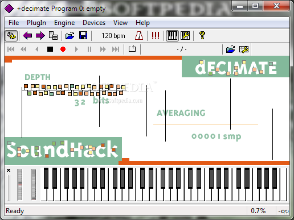
Task: Click the 120 bpm tempo field
Action: (113, 36)
